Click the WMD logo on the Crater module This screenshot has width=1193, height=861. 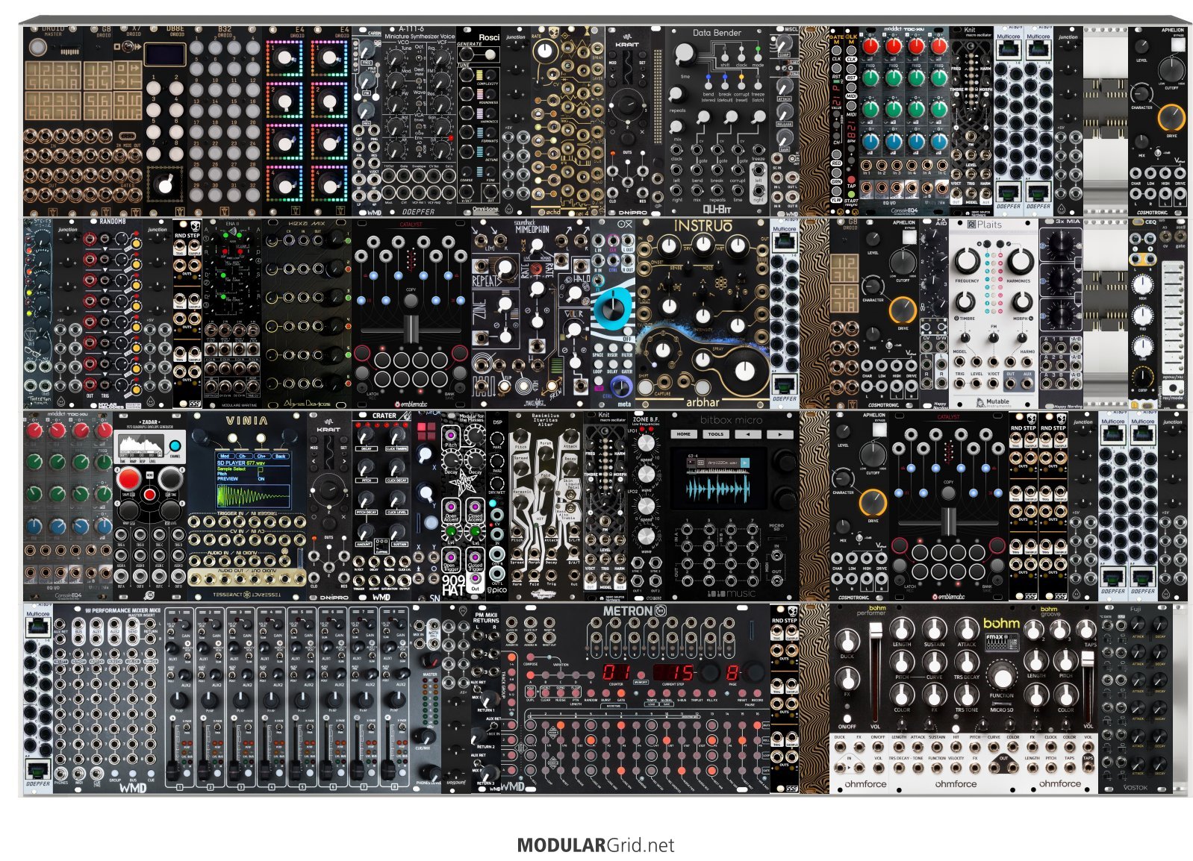(381, 597)
